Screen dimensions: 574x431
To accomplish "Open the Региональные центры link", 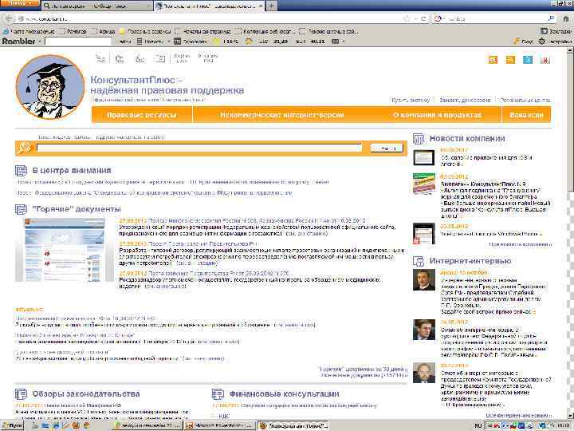I will [525, 100].
